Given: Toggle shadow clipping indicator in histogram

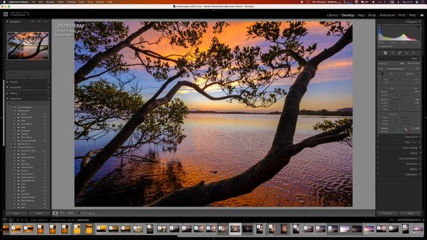Looking at the screenshot, I should click(x=380, y=27).
